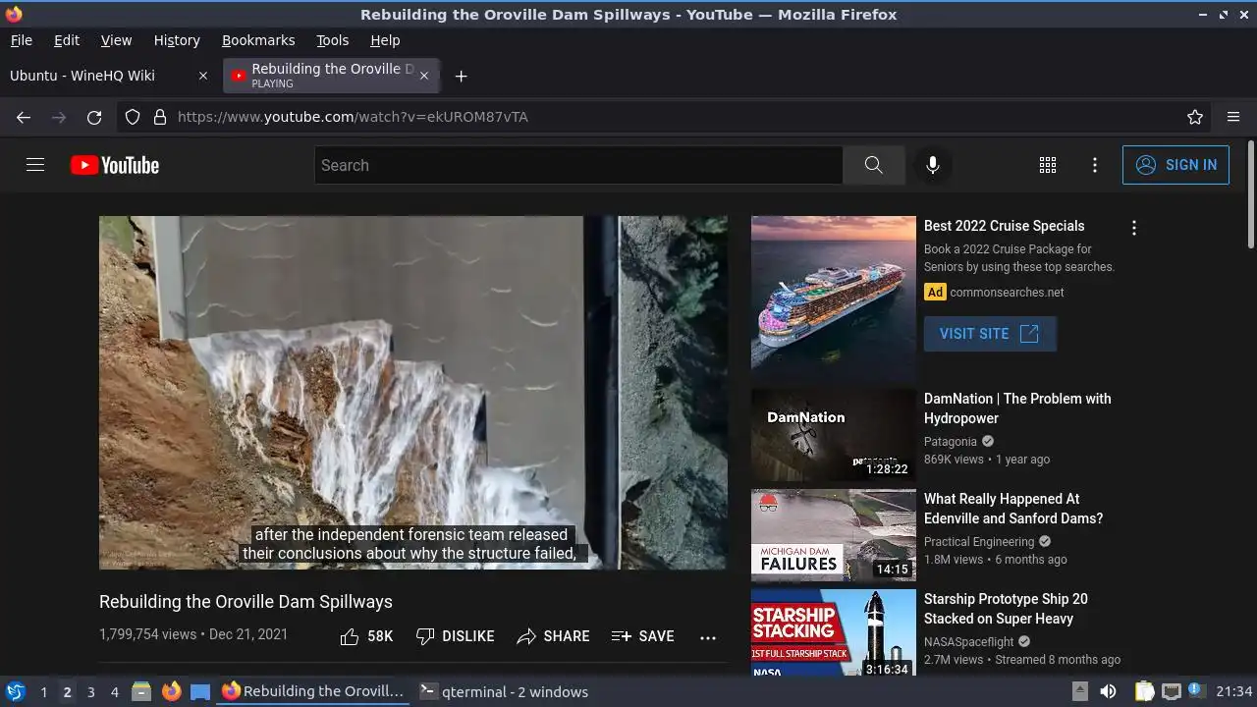The image size is (1257, 707).
Task: Open more actions ellipsis under video
Action: [708, 637]
